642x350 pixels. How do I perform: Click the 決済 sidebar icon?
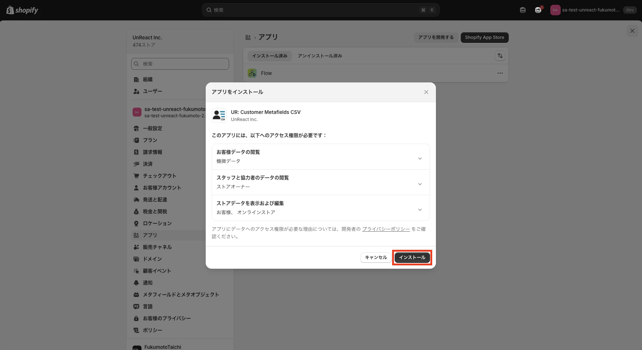[x=136, y=164]
